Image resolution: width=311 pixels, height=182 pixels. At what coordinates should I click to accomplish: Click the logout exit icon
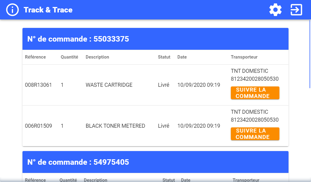point(296,10)
